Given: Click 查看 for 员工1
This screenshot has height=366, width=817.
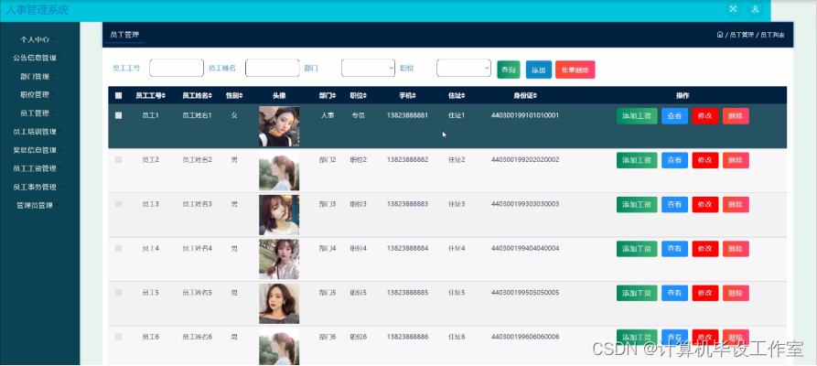Looking at the screenshot, I should 675,115.
